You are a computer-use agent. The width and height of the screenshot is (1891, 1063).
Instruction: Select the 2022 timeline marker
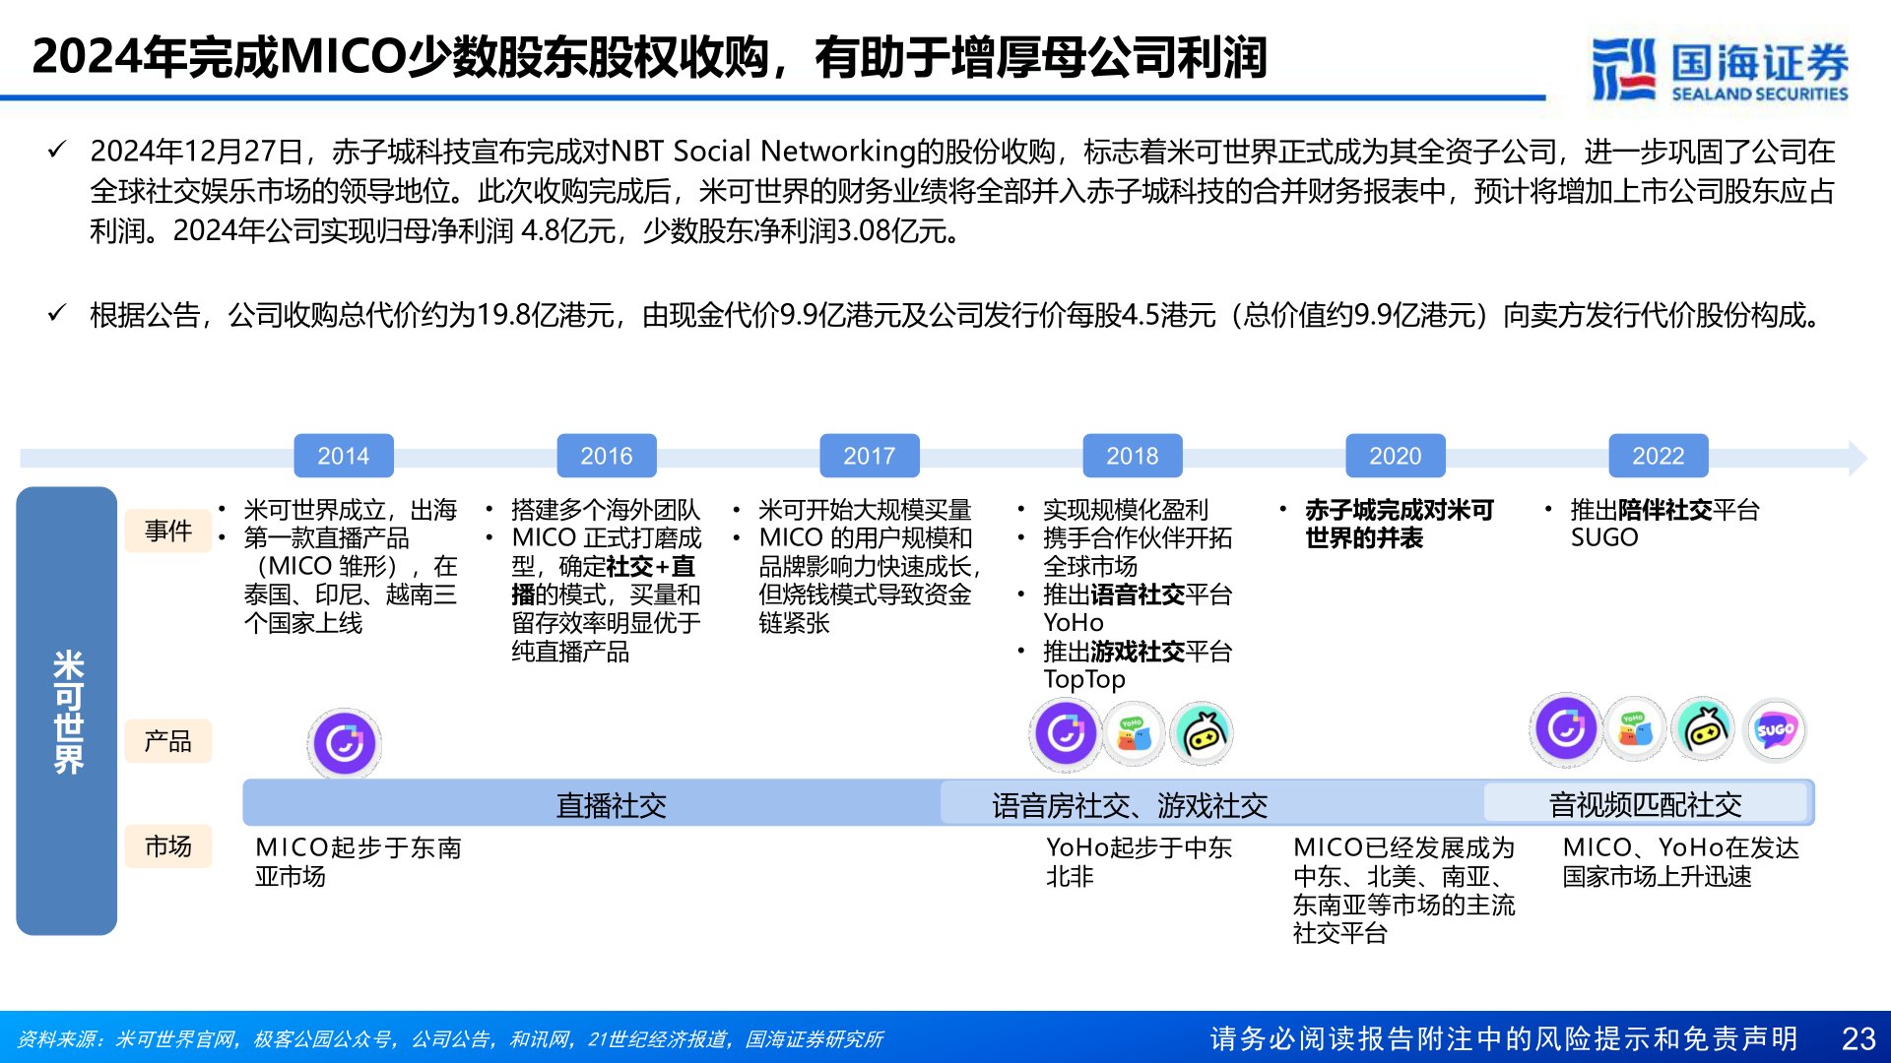(1659, 456)
